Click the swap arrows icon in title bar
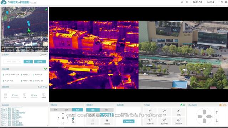The image size is (228, 128). [182, 2]
